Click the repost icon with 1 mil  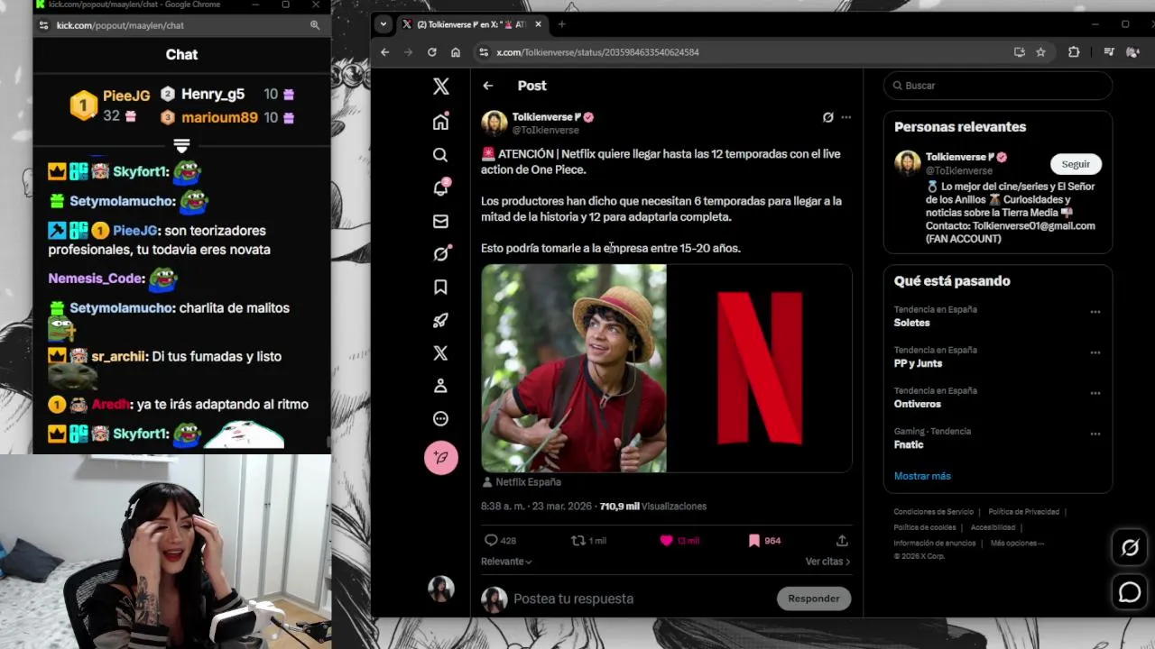tap(578, 540)
